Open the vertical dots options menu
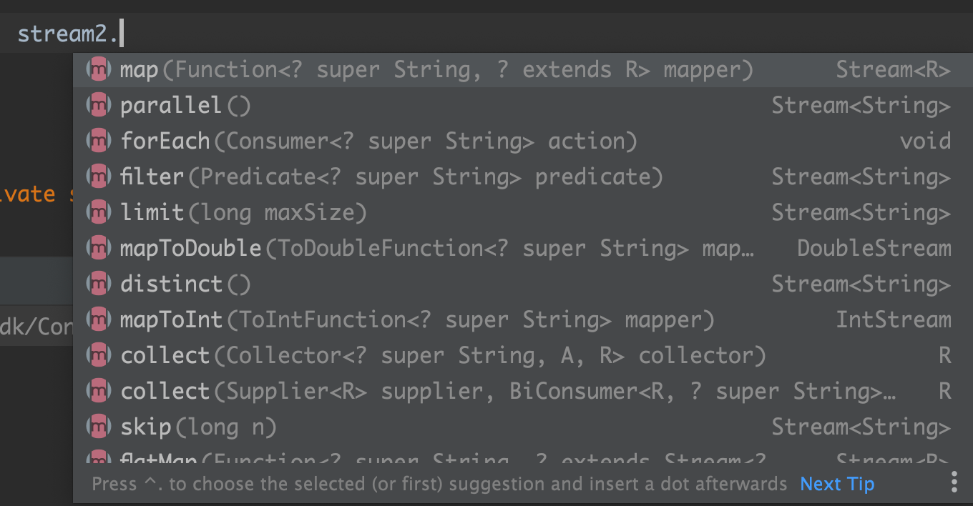The image size is (973, 506). (954, 482)
